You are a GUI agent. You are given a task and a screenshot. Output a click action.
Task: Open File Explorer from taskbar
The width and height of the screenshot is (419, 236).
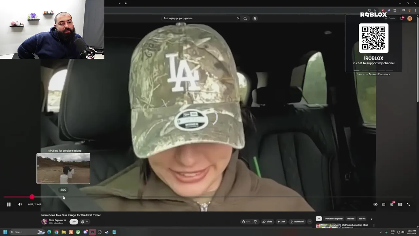64,232
